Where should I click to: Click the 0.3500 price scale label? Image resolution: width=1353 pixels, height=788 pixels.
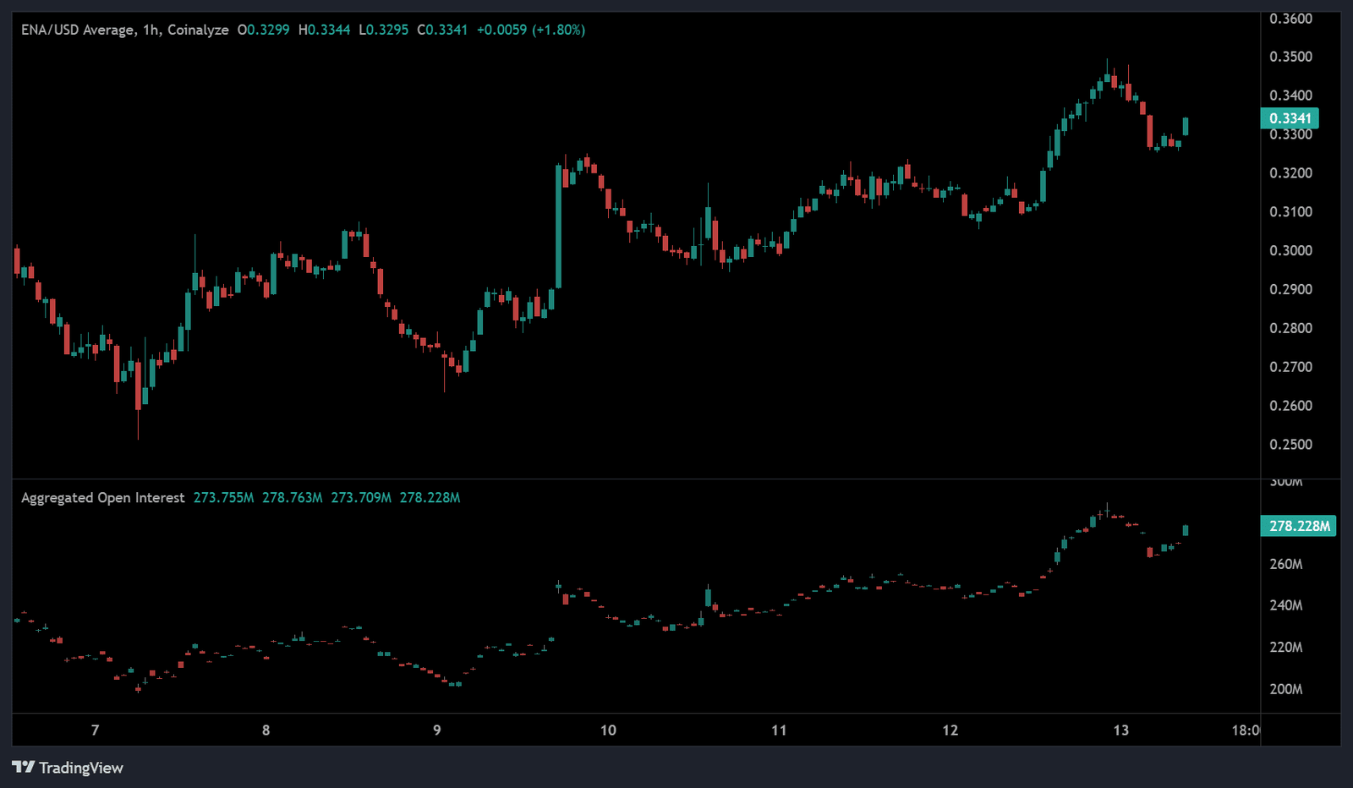(1290, 57)
